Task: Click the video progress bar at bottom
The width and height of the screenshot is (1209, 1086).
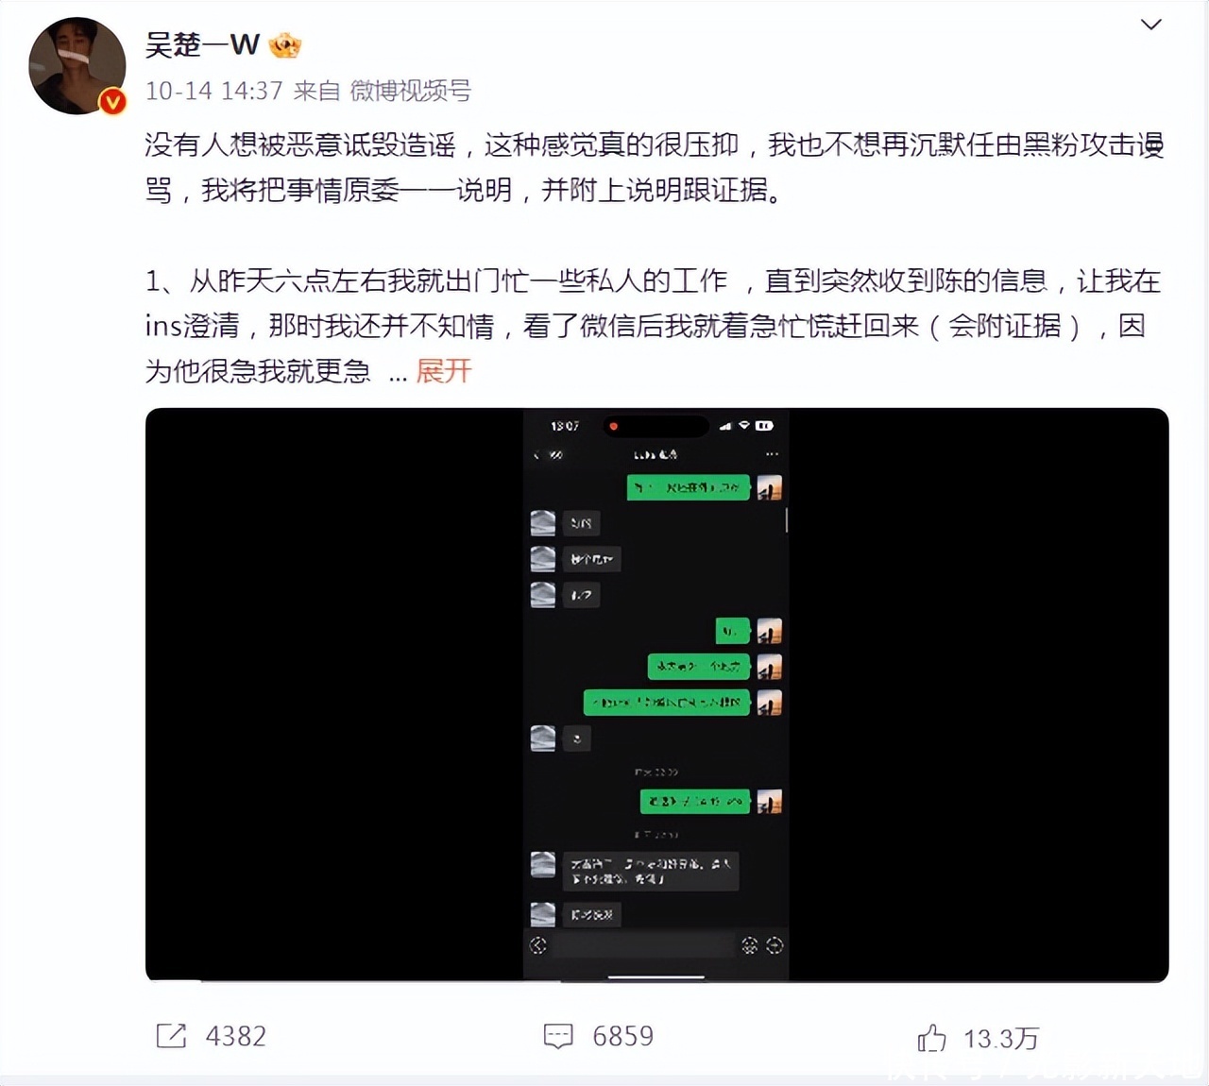Action: click(656, 980)
